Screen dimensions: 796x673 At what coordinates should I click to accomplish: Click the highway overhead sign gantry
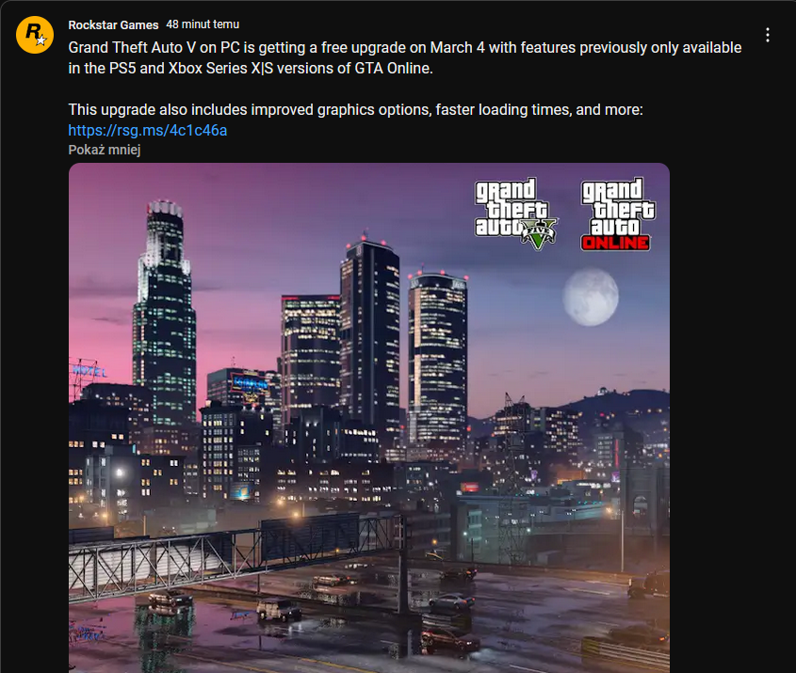tap(234, 553)
